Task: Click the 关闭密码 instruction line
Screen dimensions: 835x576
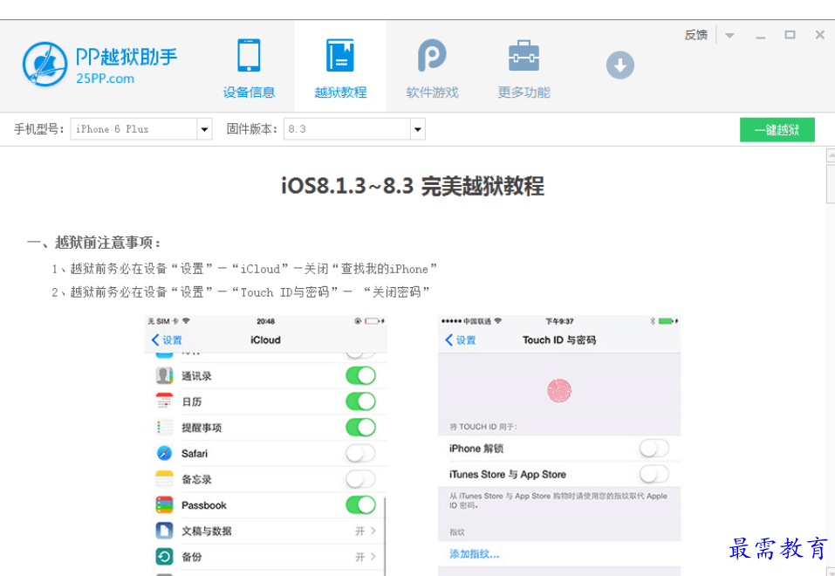Action: click(241, 292)
